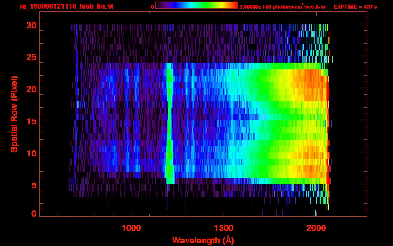This screenshot has height=246, width=393.
Task: Click the Spatial Row (Pixel) axis title
Action: tap(14, 114)
